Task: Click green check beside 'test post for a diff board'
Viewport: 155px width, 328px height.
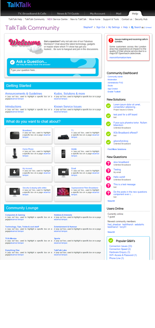Action: [x=108, y=116]
